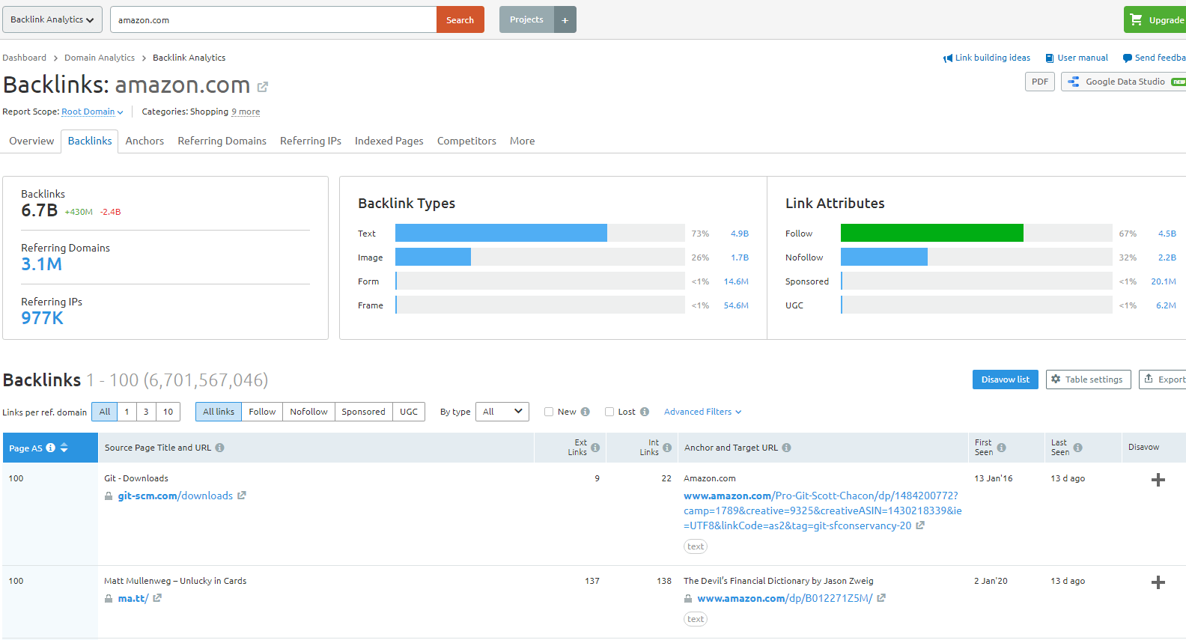Expand Advanced Filters
The image size is (1186, 640).
pyautogui.click(x=702, y=412)
